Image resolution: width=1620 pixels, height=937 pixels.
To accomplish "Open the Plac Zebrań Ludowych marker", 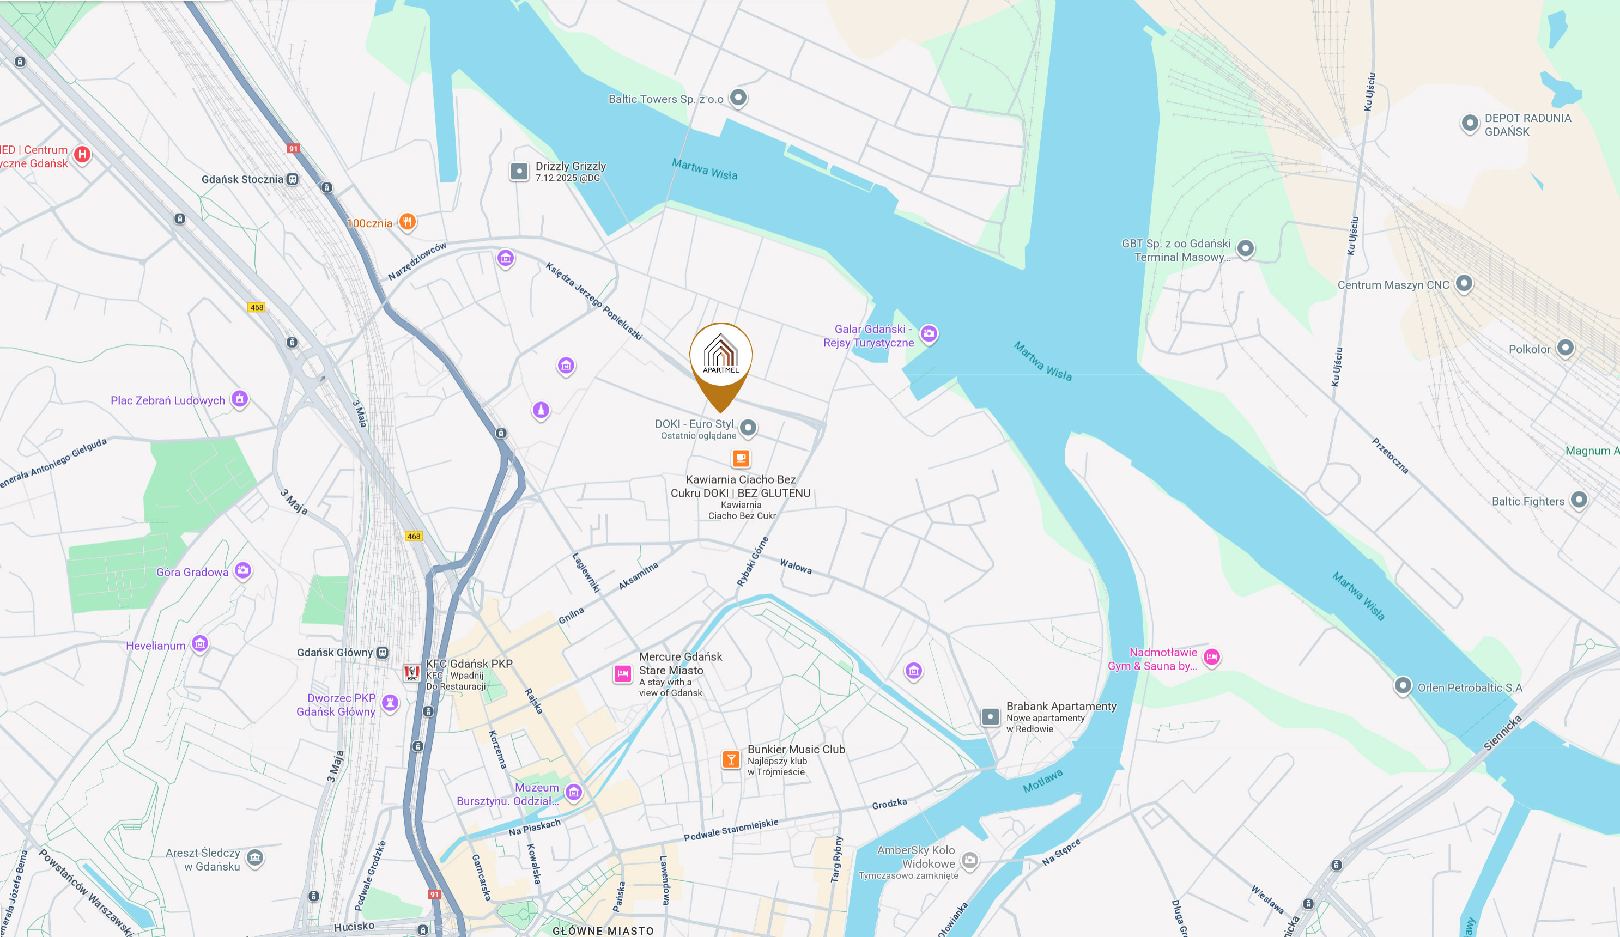I will click(x=240, y=399).
